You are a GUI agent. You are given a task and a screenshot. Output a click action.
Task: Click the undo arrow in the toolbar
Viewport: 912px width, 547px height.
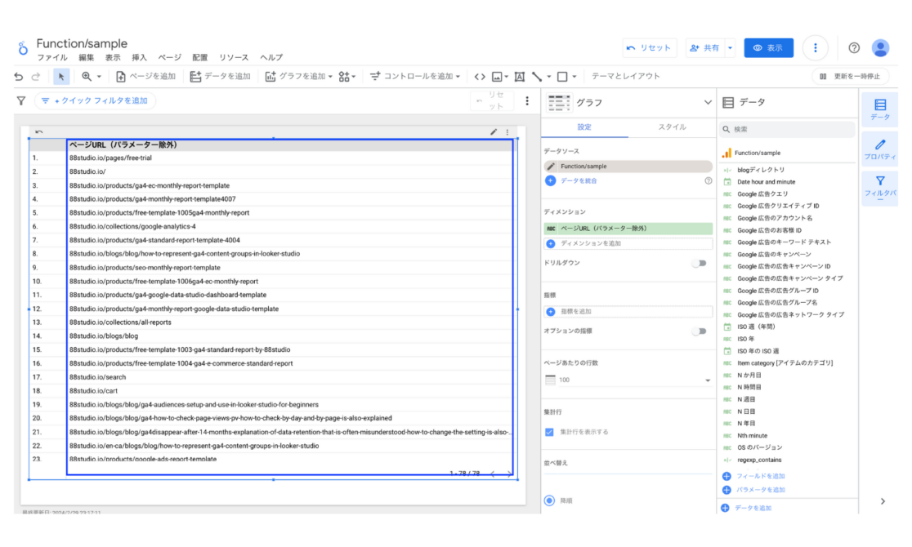16,77
